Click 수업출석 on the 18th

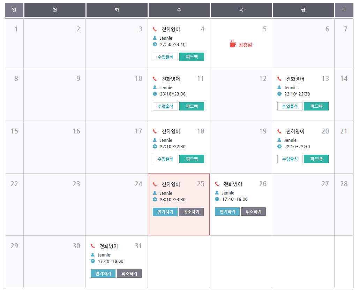(165, 159)
